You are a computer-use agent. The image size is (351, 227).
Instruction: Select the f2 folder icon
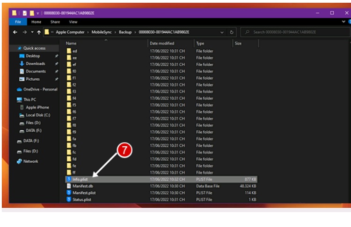click(69, 84)
